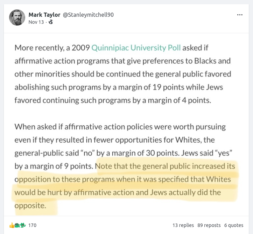
Task: Open the post's three-dot more options menu
Action: click(240, 15)
